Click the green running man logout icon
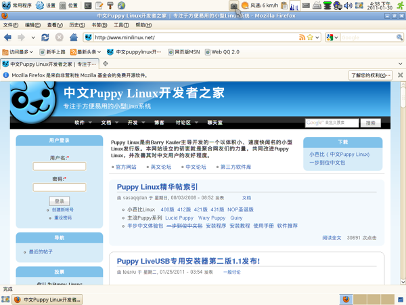This screenshot has height=305, width=406. tap(400, 5)
